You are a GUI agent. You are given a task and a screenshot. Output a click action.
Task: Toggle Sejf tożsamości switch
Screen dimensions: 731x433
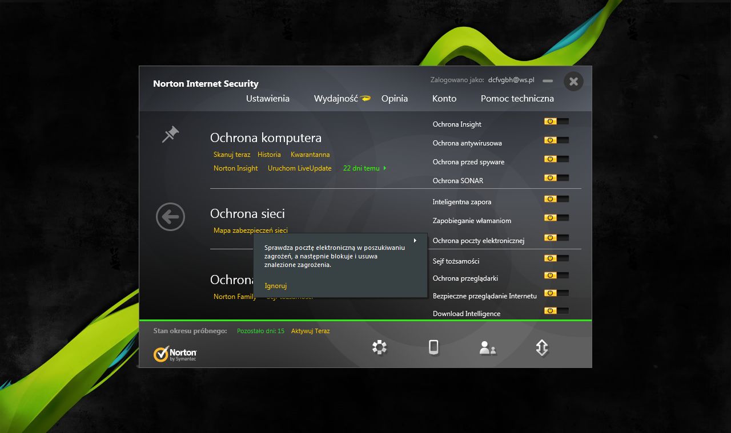click(557, 258)
